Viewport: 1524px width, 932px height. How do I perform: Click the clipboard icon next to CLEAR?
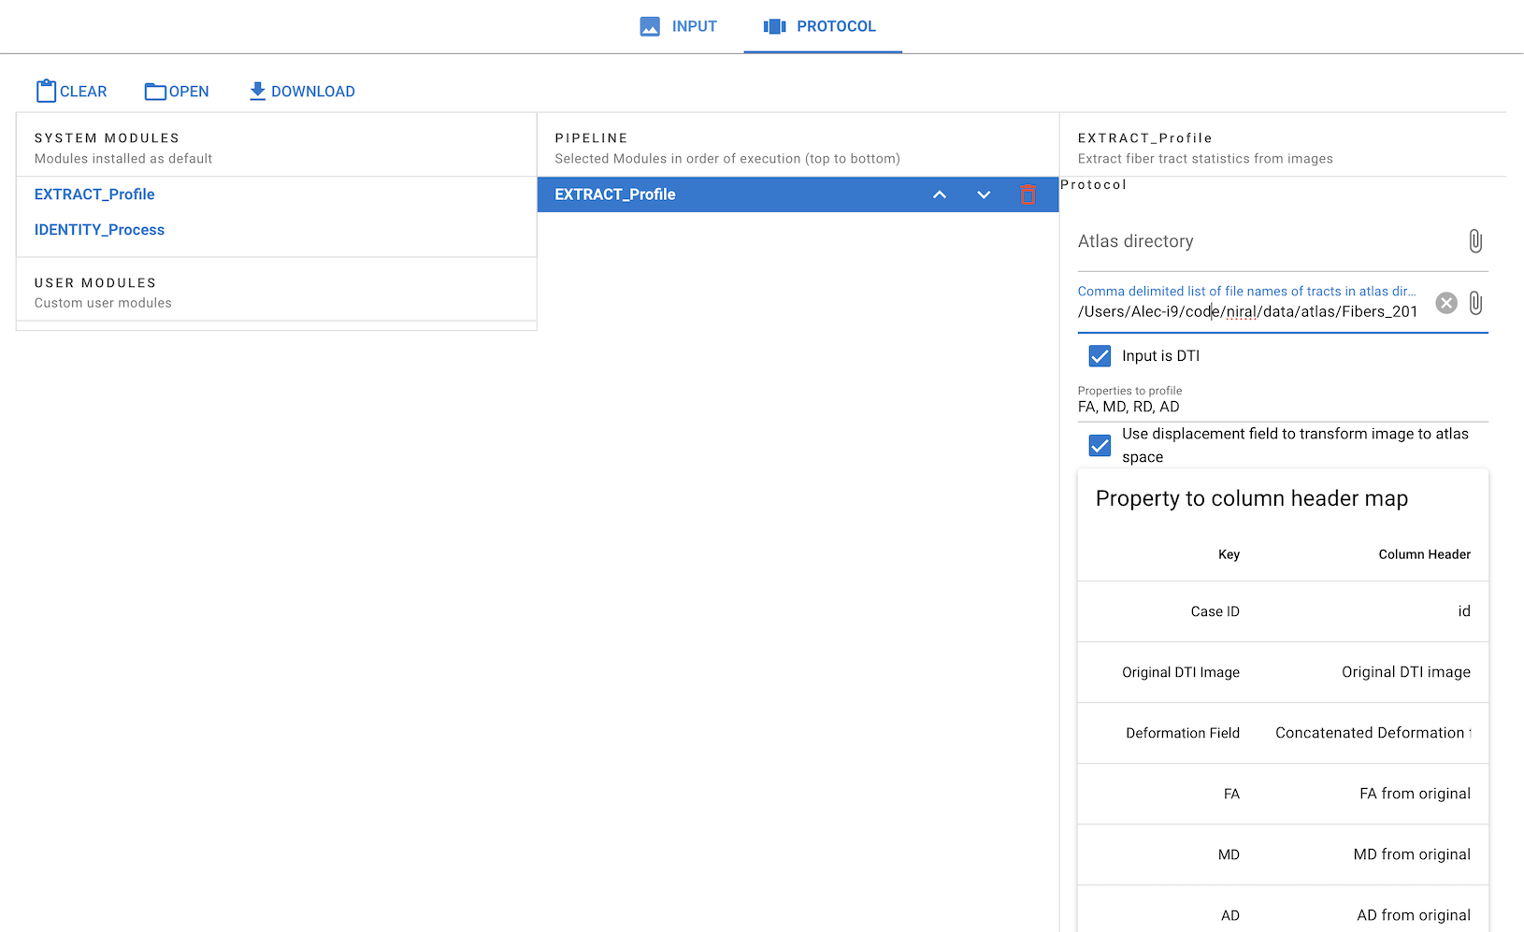point(46,91)
